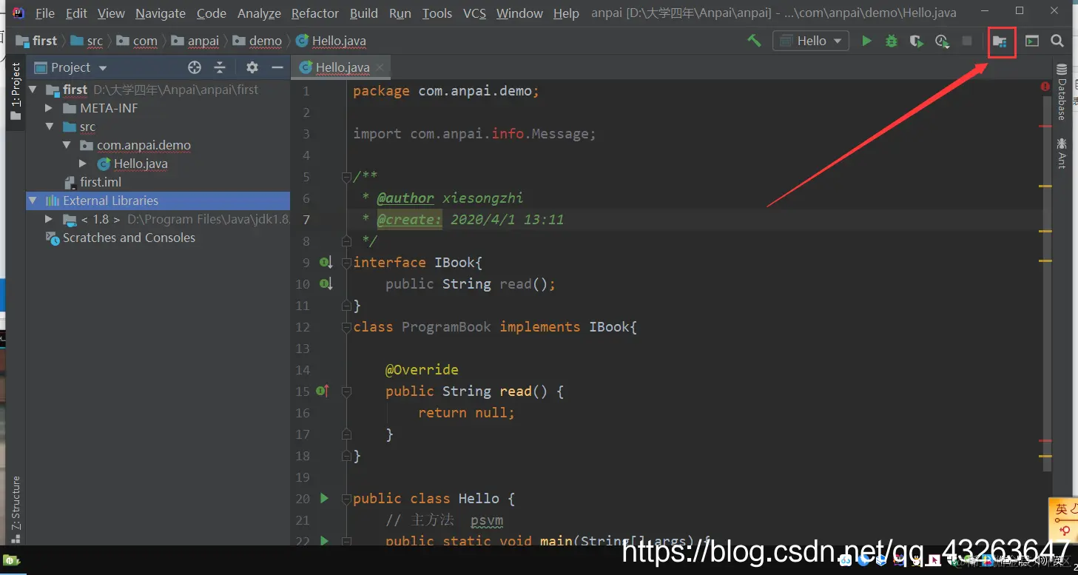Open the 1: Project side tab
Screen dimensions: 1078x575
click(x=16, y=93)
